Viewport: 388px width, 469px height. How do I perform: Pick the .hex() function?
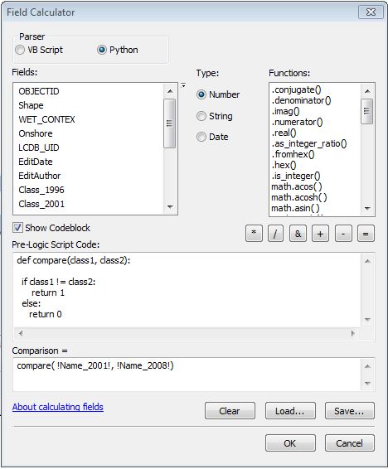[284, 165]
